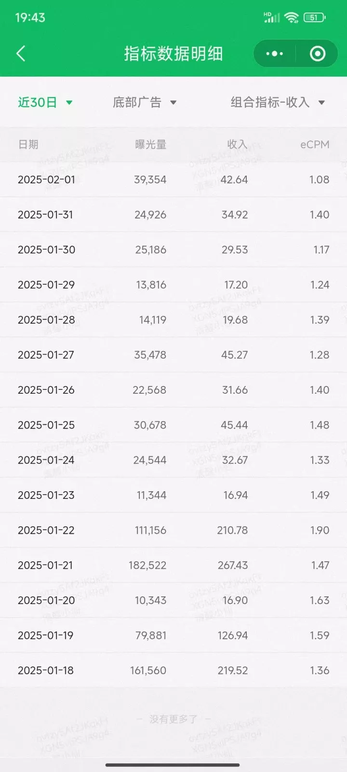This screenshot has height=772, width=347.
Task: Tap the 指标数据明细 page title
Action: click(173, 54)
